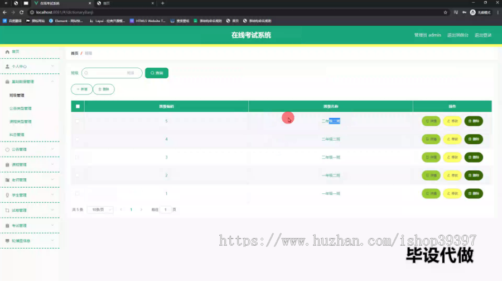Open 首页 home icon in sidebar
502x281 pixels.
(x=7, y=51)
